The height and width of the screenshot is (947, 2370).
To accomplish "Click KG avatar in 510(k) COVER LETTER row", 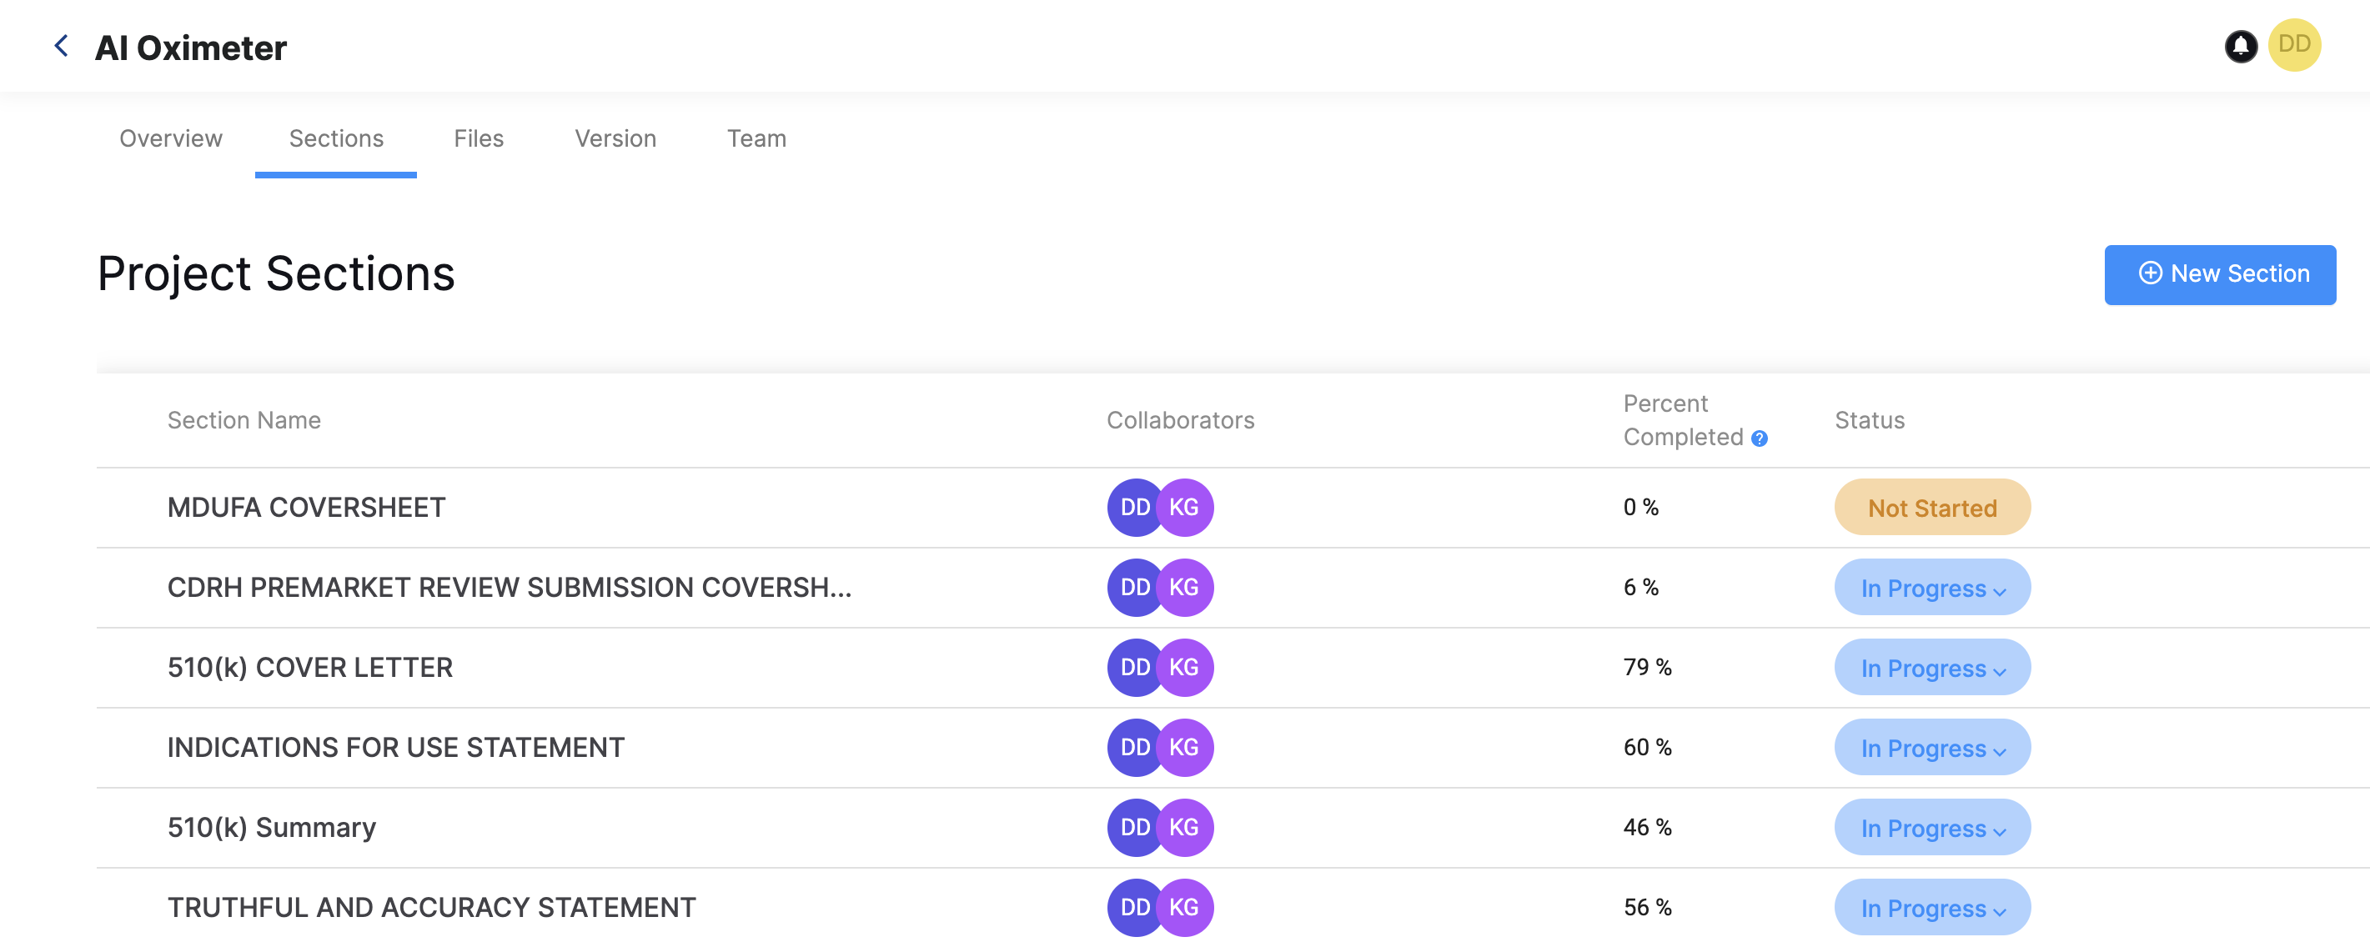I will (1184, 668).
